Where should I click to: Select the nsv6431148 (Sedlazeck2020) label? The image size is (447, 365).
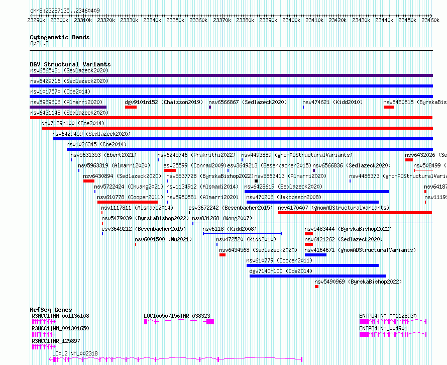tap(69, 113)
